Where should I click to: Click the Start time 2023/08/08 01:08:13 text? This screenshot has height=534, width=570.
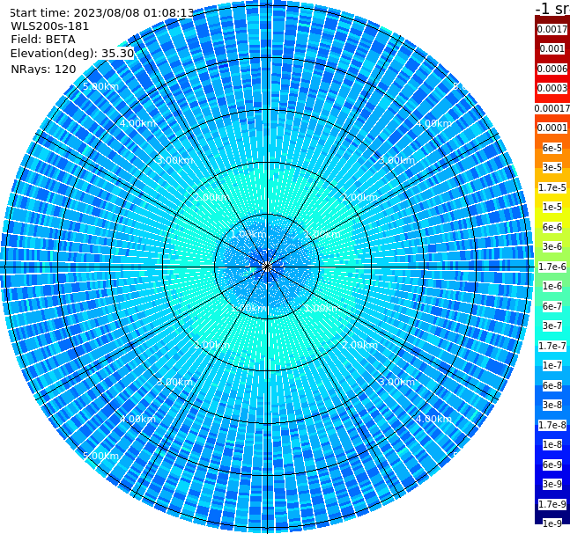[101, 13]
